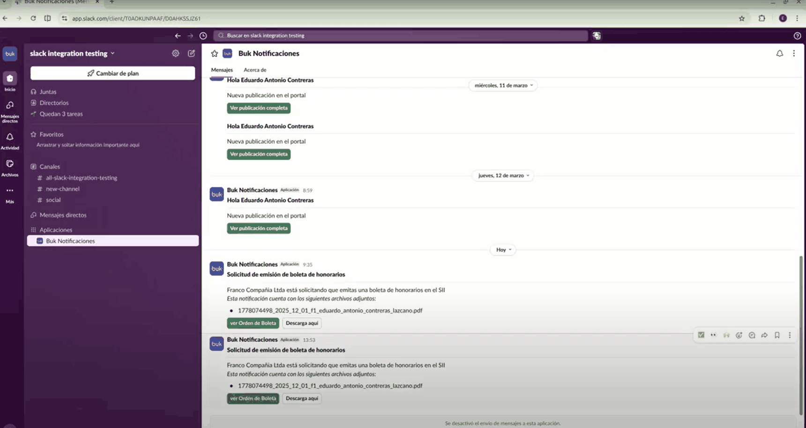Open browser extensions puzzle icon

pos(762,18)
